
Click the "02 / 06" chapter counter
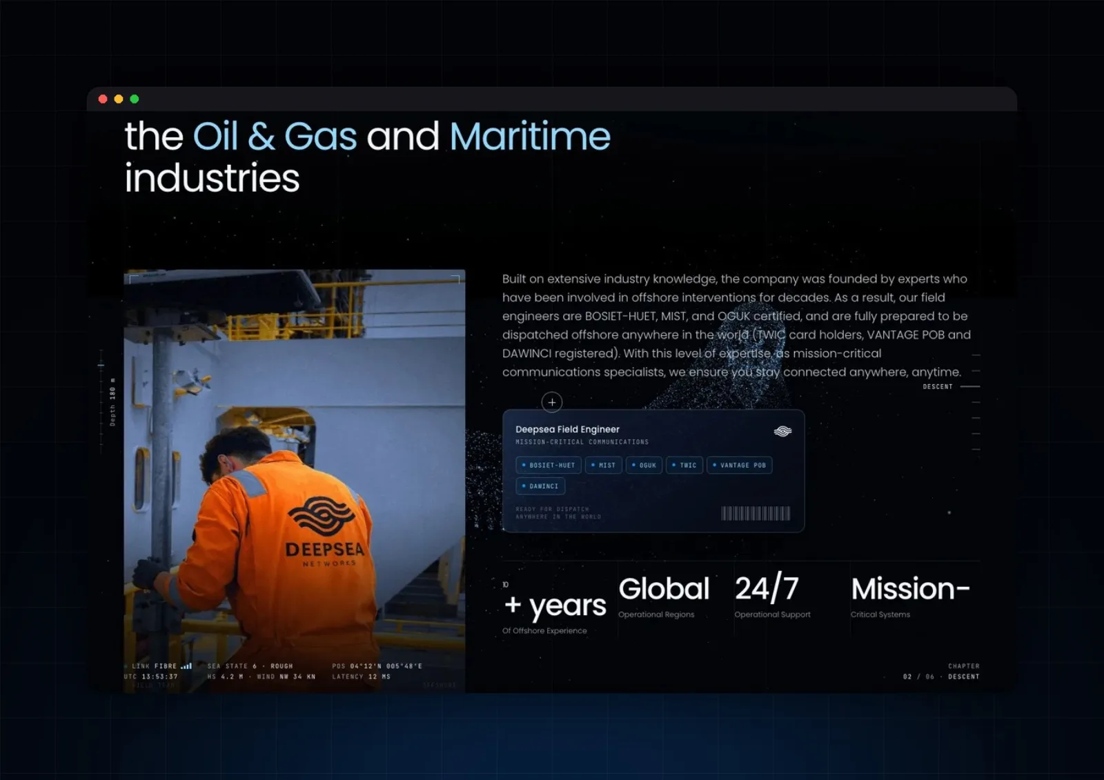(918, 677)
